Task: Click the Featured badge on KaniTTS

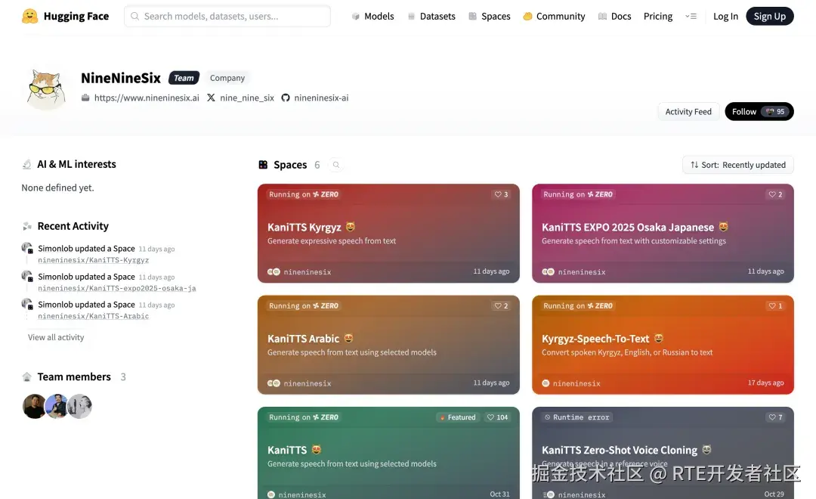Action: pyautogui.click(x=457, y=417)
